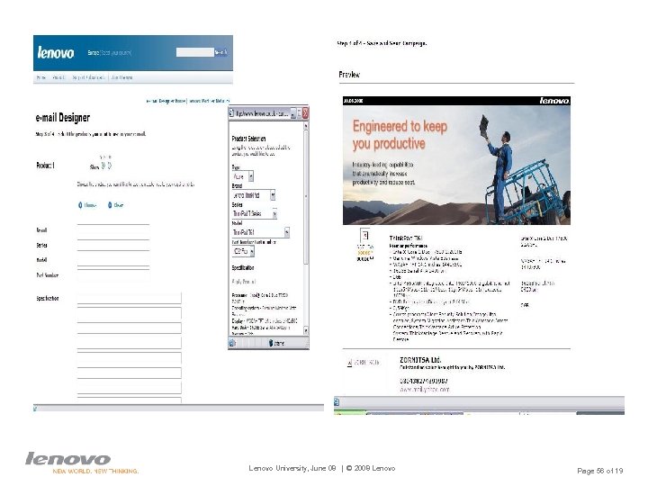The height and width of the screenshot is (486, 648).
Task: Click the first Specification text field
Action: (129, 299)
